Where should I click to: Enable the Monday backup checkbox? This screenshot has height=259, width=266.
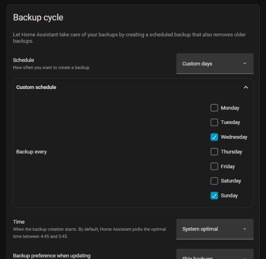[214, 108]
